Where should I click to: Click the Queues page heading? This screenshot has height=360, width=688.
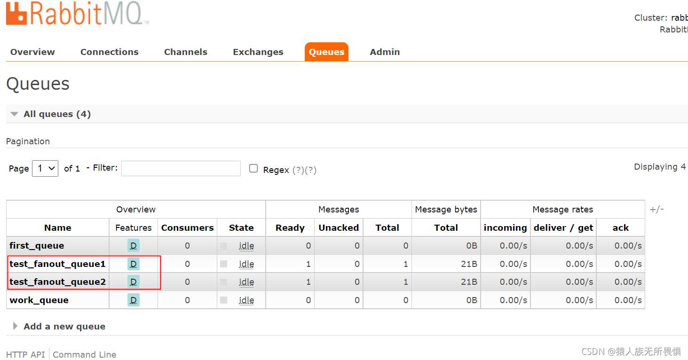[x=38, y=84]
